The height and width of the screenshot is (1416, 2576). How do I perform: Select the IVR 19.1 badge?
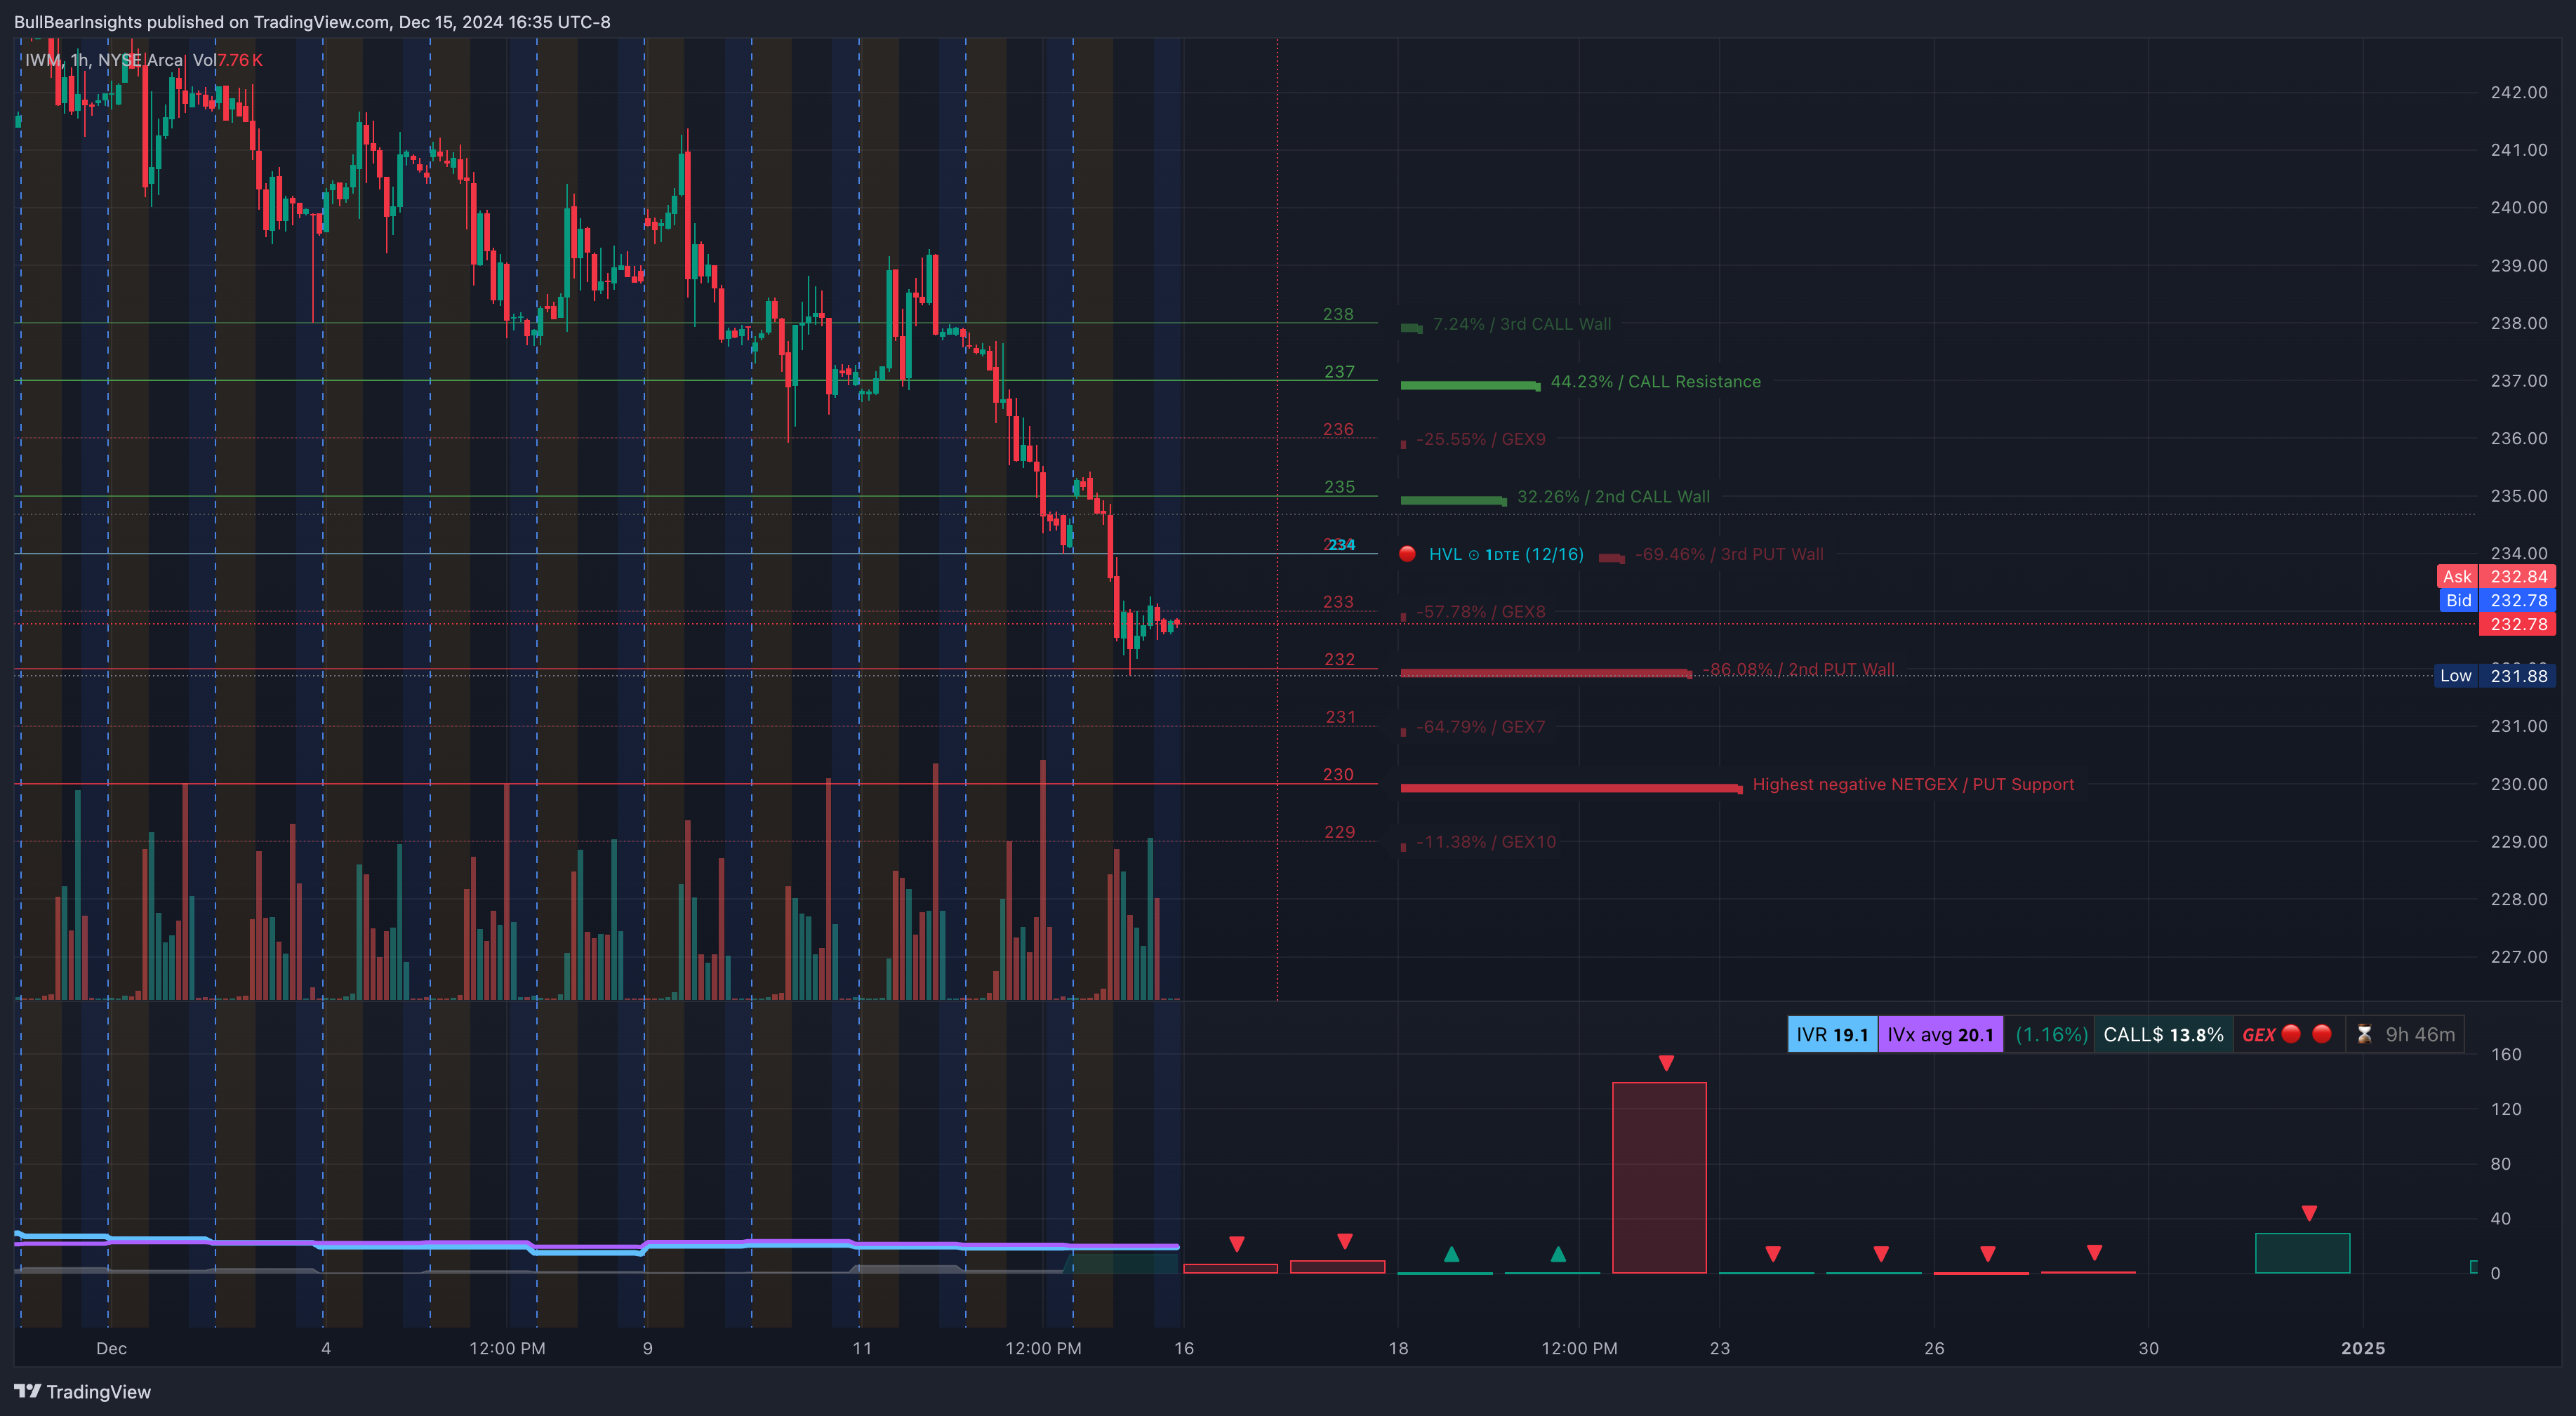tap(1832, 1034)
